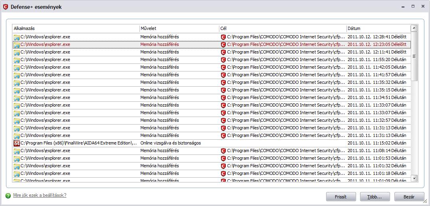The image size is (430, 206).
Task: Open the 'Mire jók ezek a beállítások?' link
Action: (x=40, y=195)
